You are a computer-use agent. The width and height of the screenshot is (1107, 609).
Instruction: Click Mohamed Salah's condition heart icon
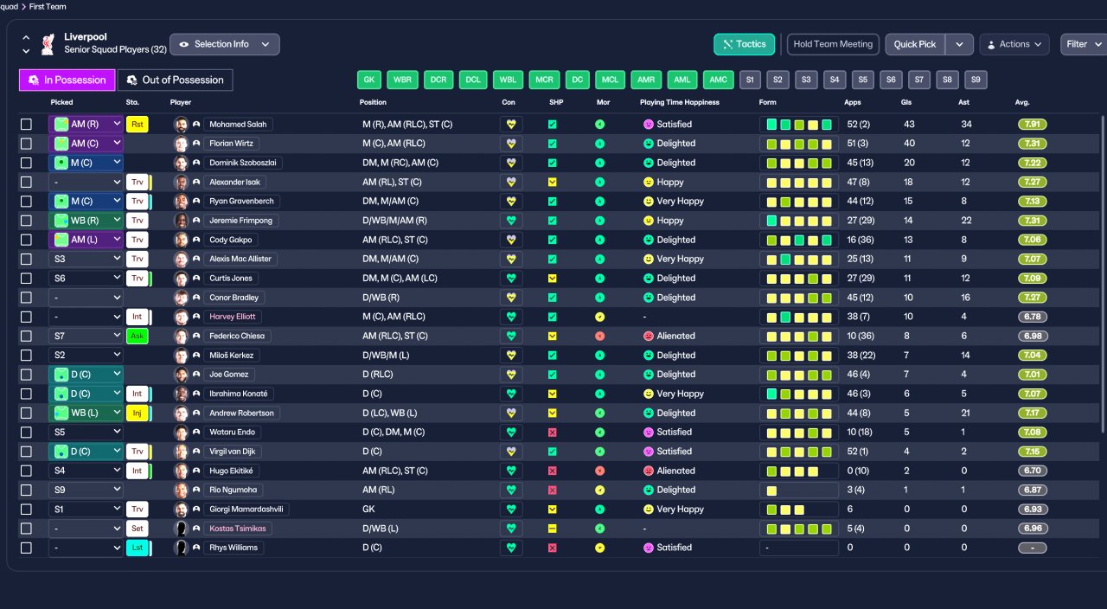(511, 125)
